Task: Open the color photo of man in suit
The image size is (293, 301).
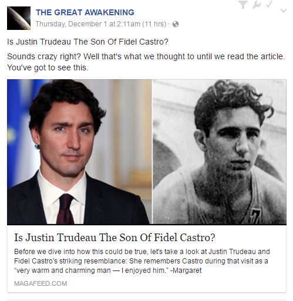Action: 79,152
